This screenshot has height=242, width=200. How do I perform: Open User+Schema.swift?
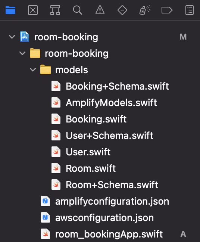coord(109,136)
